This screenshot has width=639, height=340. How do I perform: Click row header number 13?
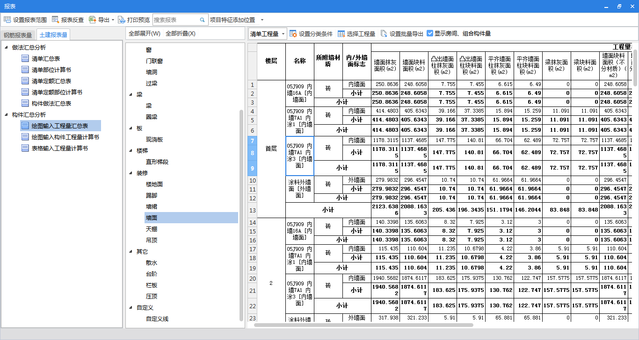pos(252,210)
